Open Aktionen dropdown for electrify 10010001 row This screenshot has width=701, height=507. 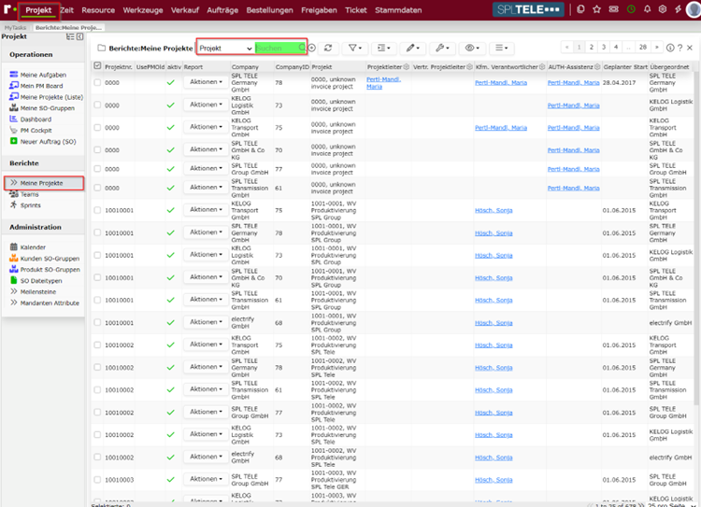[206, 322]
